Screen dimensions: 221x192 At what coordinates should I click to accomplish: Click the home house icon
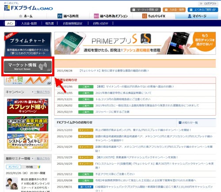click(21, 16)
